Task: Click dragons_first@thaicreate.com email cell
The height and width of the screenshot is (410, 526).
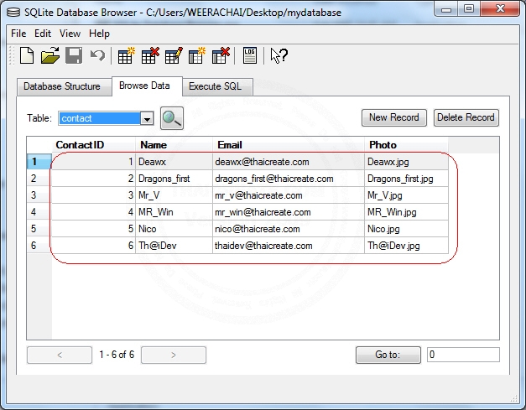Action: 289,179
